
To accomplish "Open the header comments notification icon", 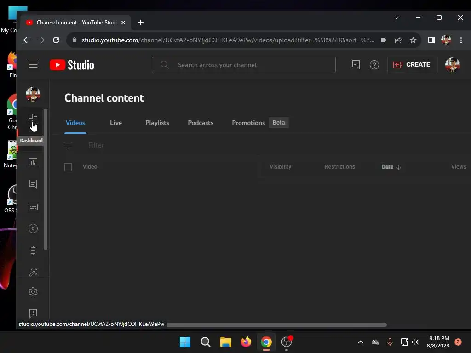I will coord(356,64).
